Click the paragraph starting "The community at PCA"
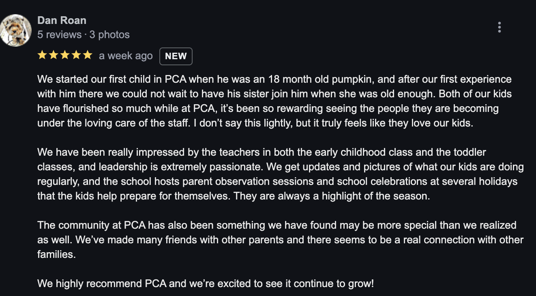Screen dimensions: 536x296 point(281,240)
